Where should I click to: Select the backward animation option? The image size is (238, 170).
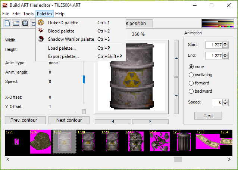click(191, 91)
